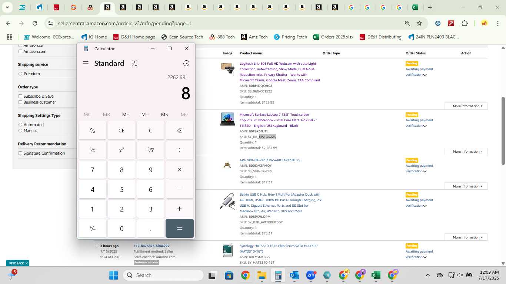Image resolution: width=506 pixels, height=284 pixels.
Task: Check Business customer order type
Action: click(x=20, y=102)
